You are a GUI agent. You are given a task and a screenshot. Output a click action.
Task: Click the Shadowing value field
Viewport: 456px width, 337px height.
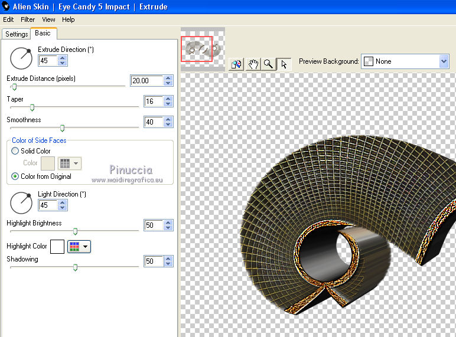click(x=154, y=261)
